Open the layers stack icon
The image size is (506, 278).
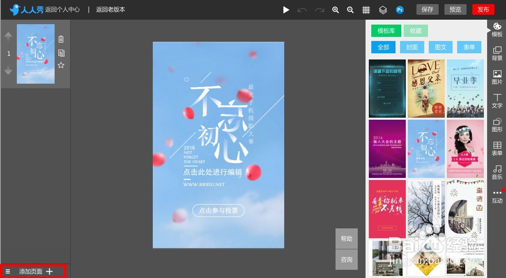click(383, 10)
